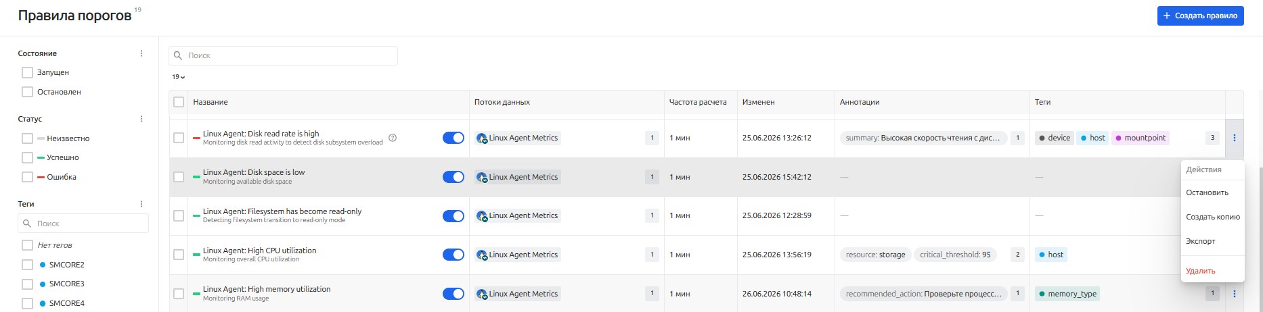The width and height of the screenshot is (1263, 312).
Task: Check the Неизвестно status filter
Action: 27,138
